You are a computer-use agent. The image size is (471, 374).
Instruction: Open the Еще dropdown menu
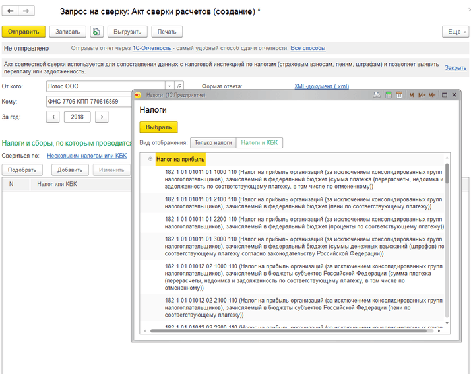tap(455, 32)
